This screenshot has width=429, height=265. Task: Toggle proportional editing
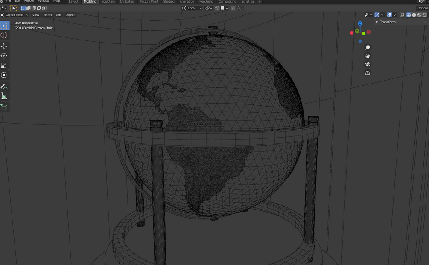[233, 8]
